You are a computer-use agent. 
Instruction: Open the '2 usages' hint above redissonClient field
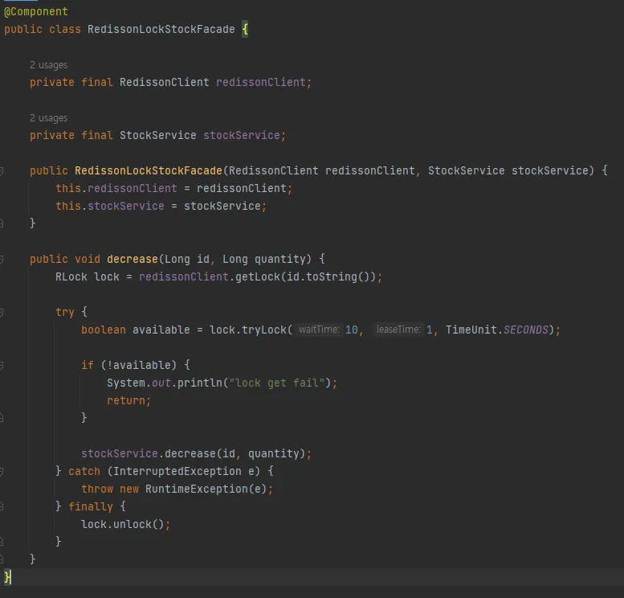[48, 65]
